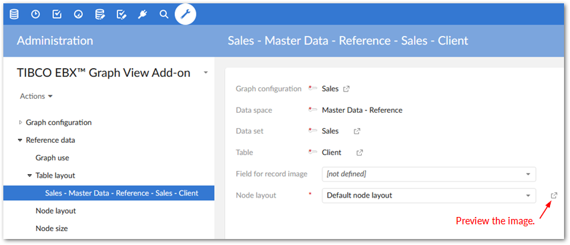Open the Actions dropdown menu
Image resolution: width=570 pixels, height=245 pixels.
pos(36,96)
